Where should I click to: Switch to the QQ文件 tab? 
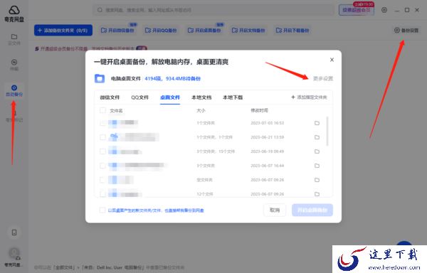139,97
